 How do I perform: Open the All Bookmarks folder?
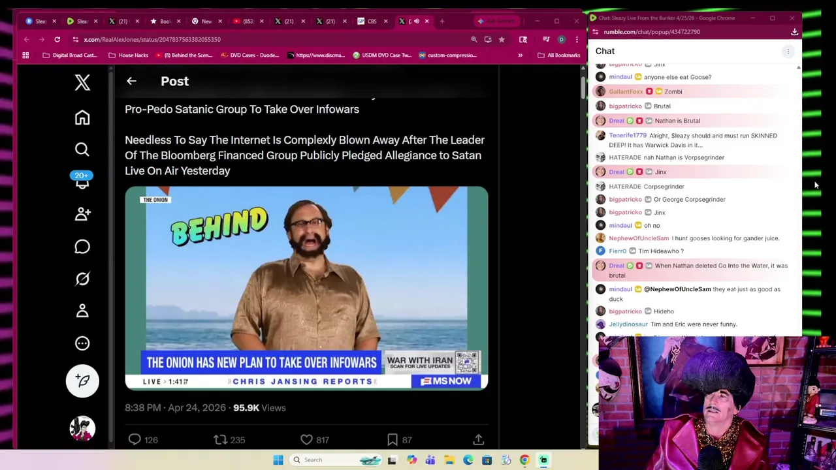(x=558, y=55)
